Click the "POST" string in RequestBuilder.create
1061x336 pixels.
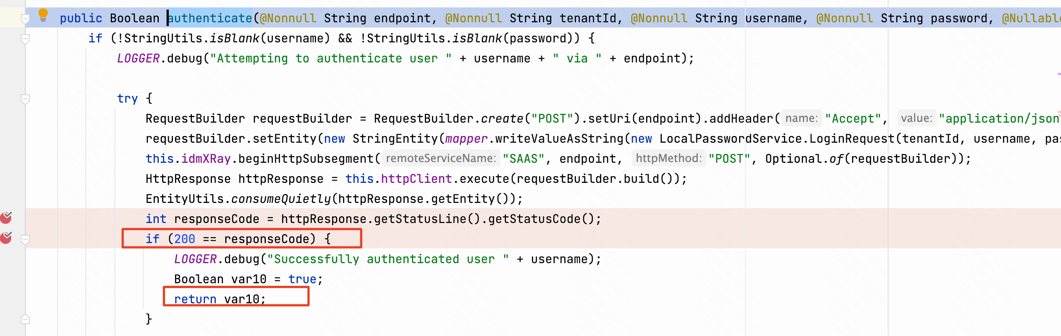click(552, 119)
